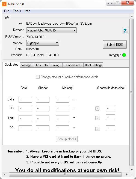Click the Thrtl geometric delta clock field
Image resolution: width=136 pixels, height=179 pixels.
click(110, 117)
